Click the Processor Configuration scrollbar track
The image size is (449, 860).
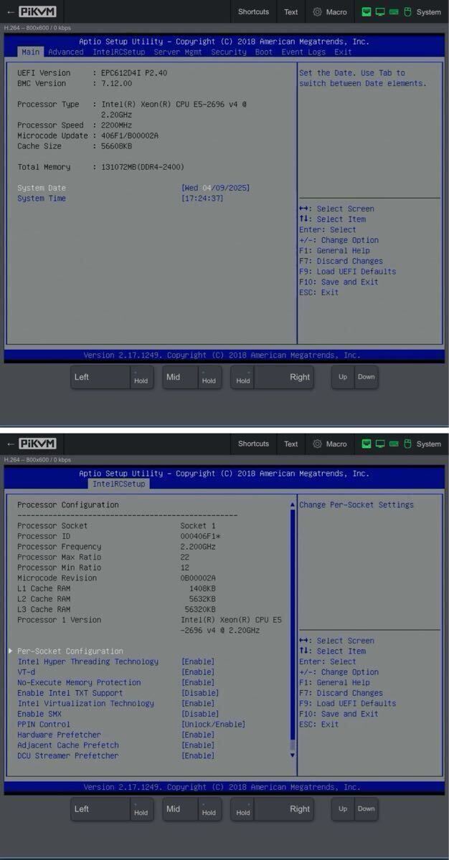click(x=292, y=629)
